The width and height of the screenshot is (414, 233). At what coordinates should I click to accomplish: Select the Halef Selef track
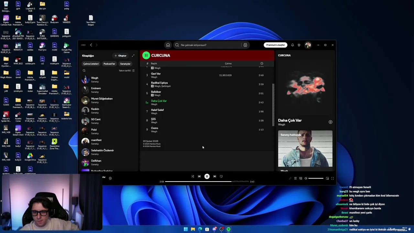coord(206,111)
